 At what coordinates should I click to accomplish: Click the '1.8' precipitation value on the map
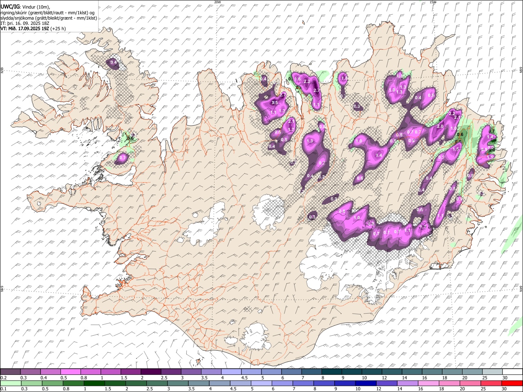[x=344, y=78]
